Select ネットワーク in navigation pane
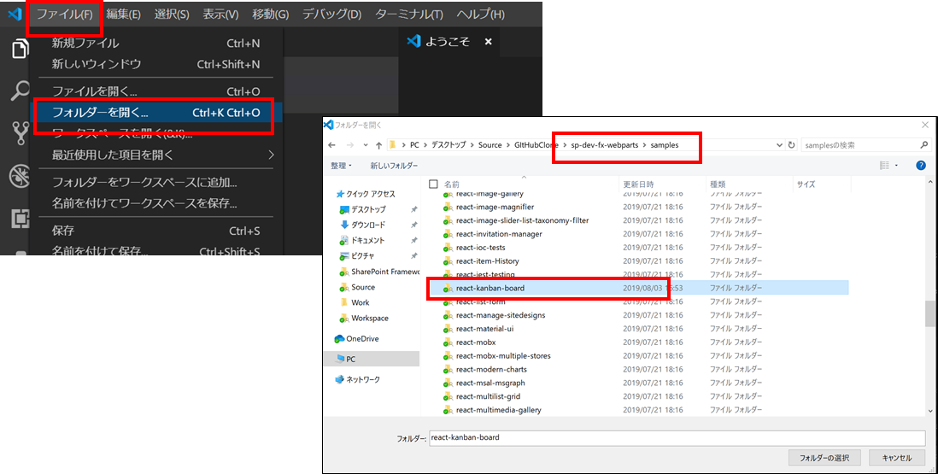Screen dimensions: 938x474 coord(357,379)
